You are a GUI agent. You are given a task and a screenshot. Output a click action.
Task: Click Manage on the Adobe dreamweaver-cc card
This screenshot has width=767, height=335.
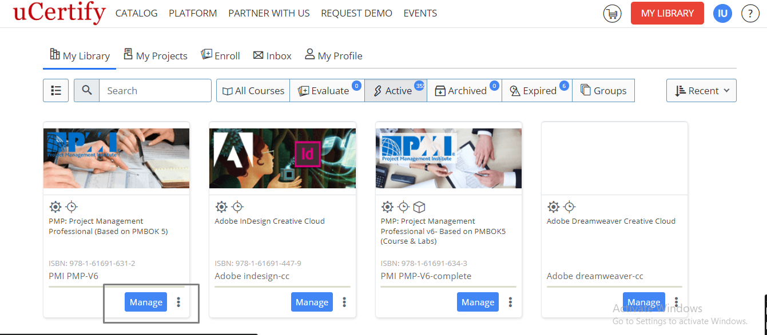pos(643,302)
